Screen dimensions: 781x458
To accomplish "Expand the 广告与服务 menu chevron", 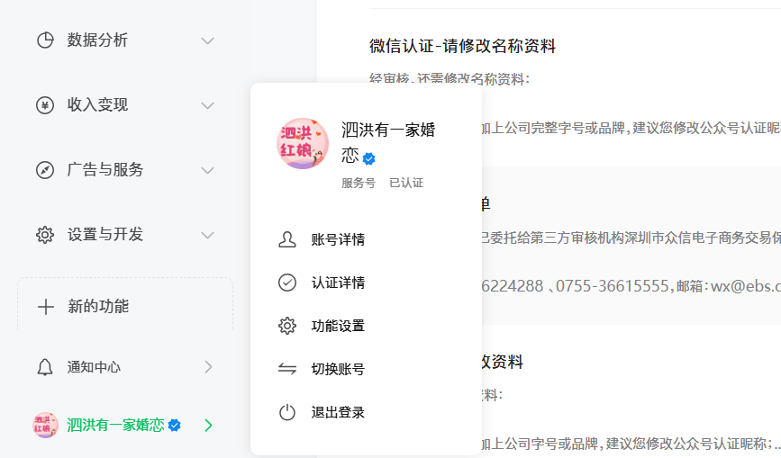I will [x=208, y=170].
